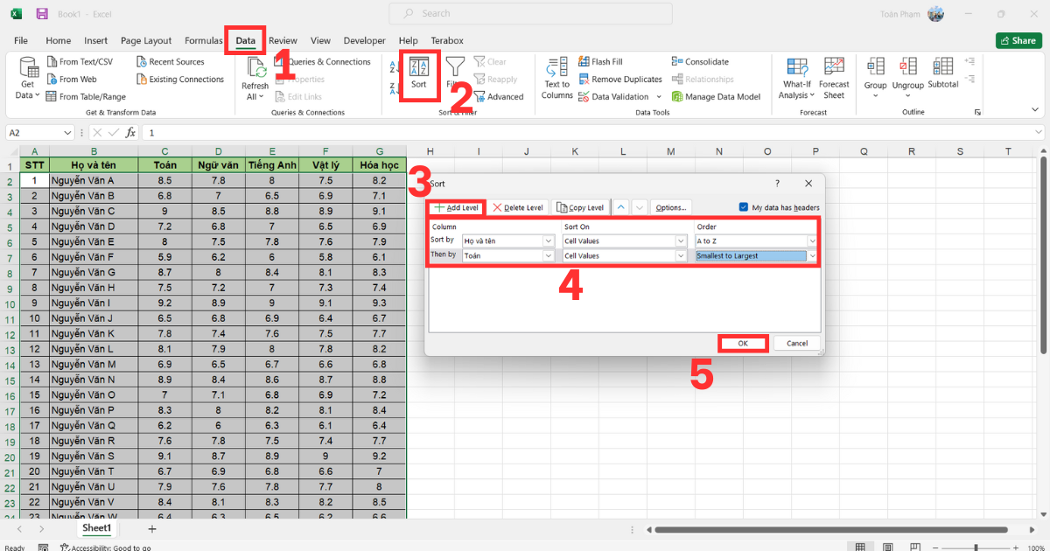Click the Share button

point(1018,41)
